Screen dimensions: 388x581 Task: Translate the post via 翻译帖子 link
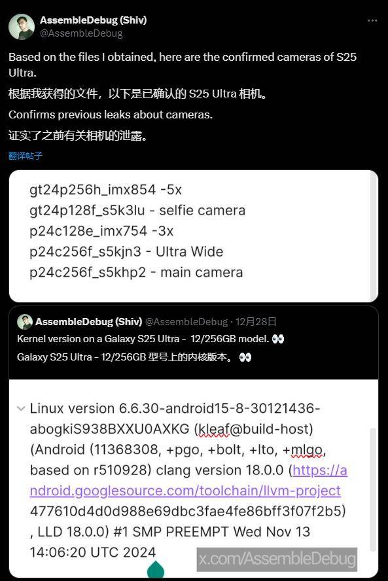click(26, 156)
